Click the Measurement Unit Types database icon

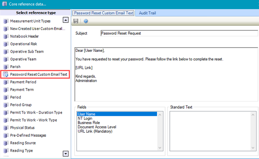coord(5,21)
